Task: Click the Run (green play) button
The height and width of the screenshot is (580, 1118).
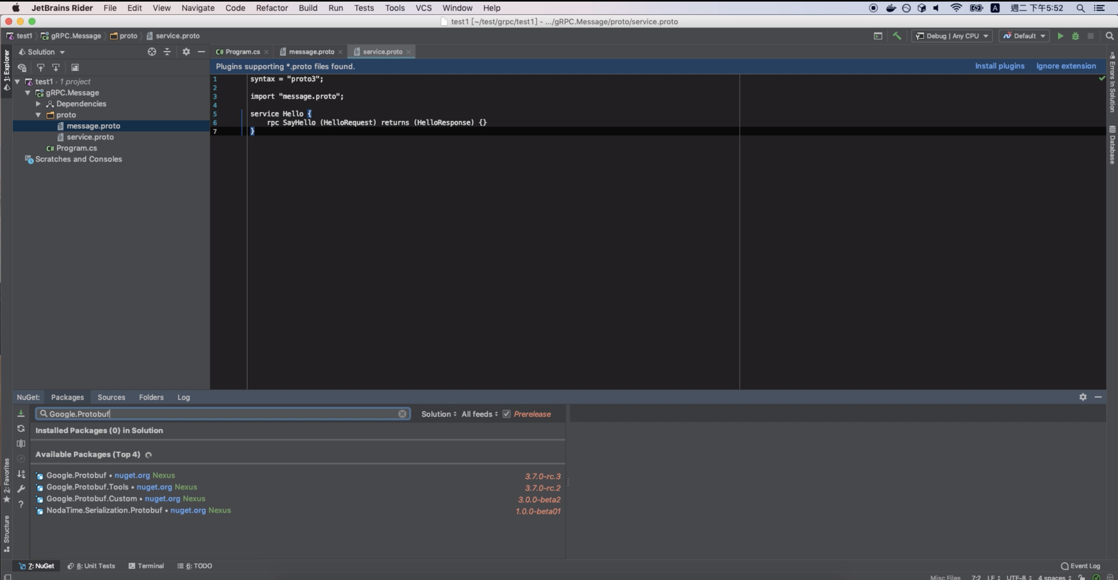Action: (x=1060, y=36)
